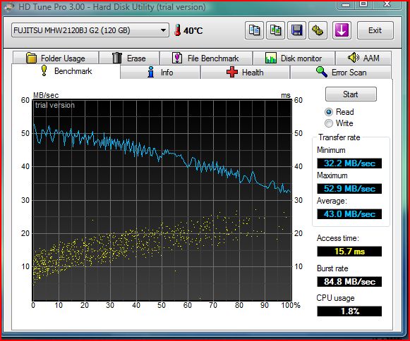Switch to the Erase tab
Viewport: 410px width, 341px height.
point(129,58)
